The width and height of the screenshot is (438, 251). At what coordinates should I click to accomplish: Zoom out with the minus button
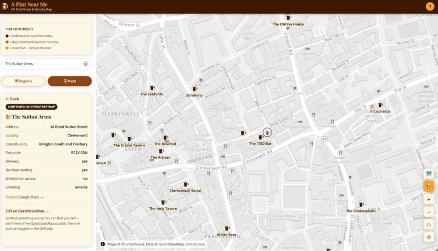click(428, 212)
